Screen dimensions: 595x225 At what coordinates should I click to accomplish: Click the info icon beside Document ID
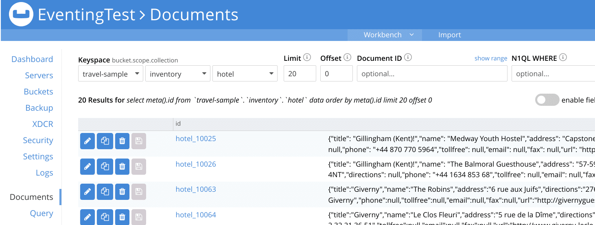408,58
